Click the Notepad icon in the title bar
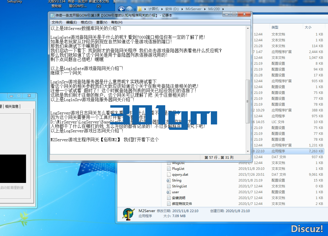 pos(52,16)
